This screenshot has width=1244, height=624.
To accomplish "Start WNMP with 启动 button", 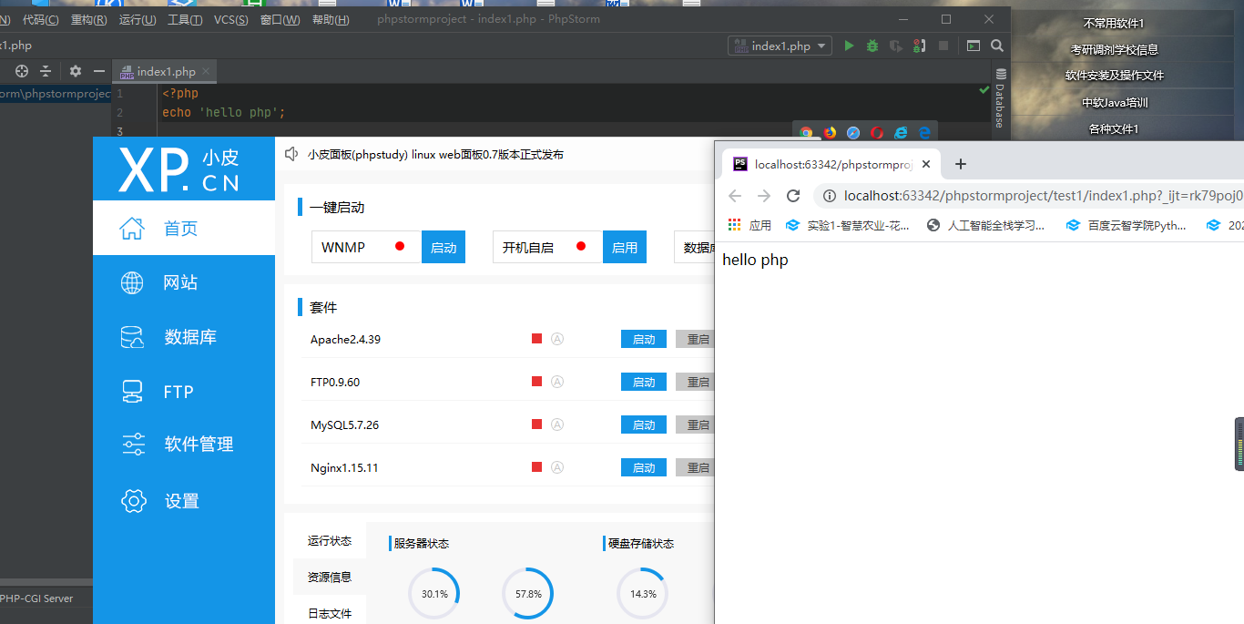I will pos(444,247).
